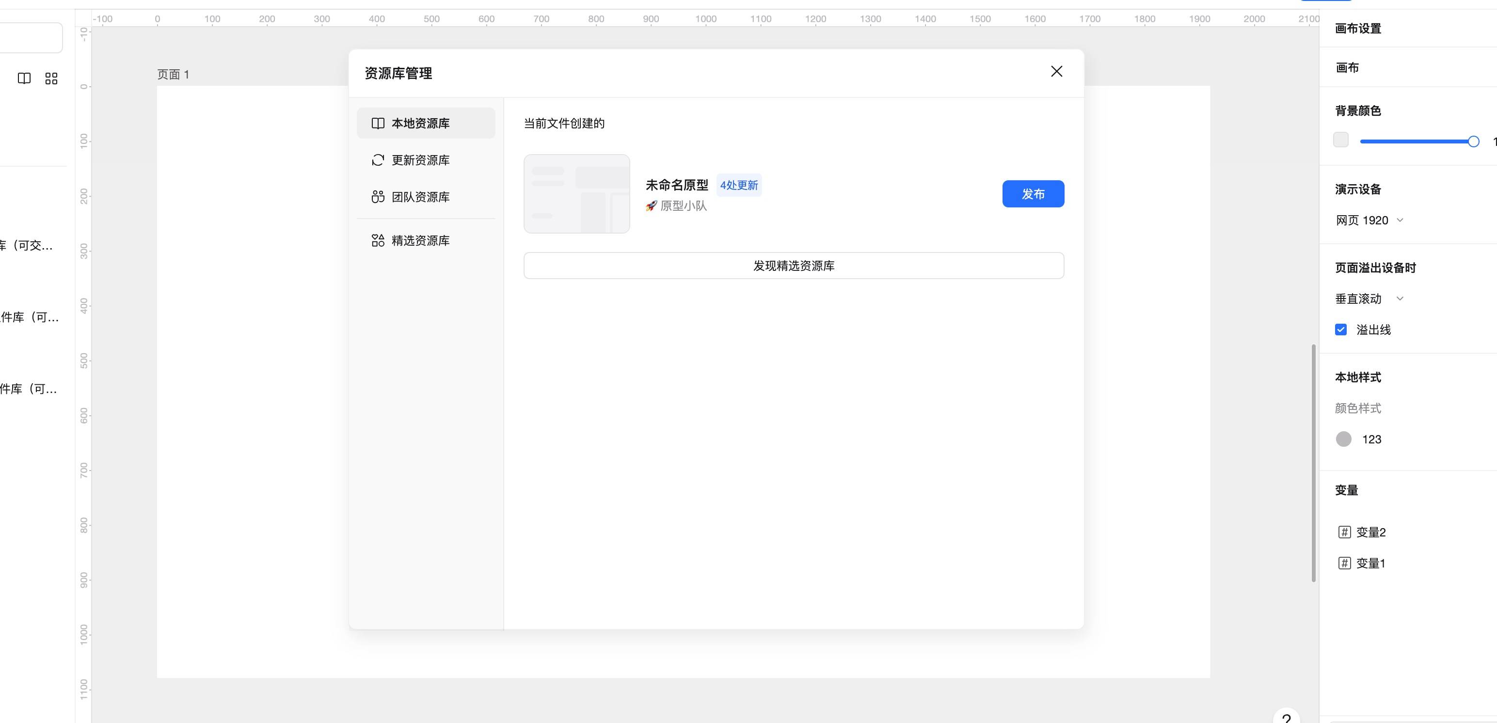Viewport: 1497px width, 723px height.
Task: Click the 发布 button
Action: click(1033, 194)
